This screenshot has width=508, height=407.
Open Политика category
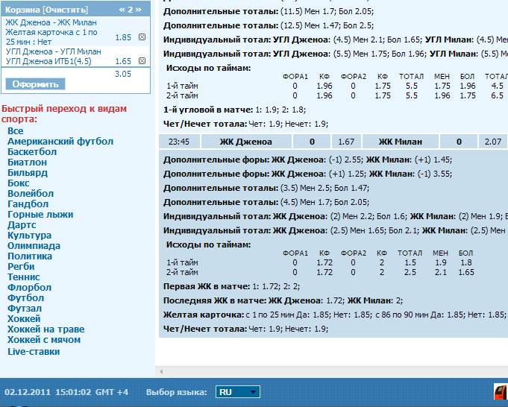point(30,256)
